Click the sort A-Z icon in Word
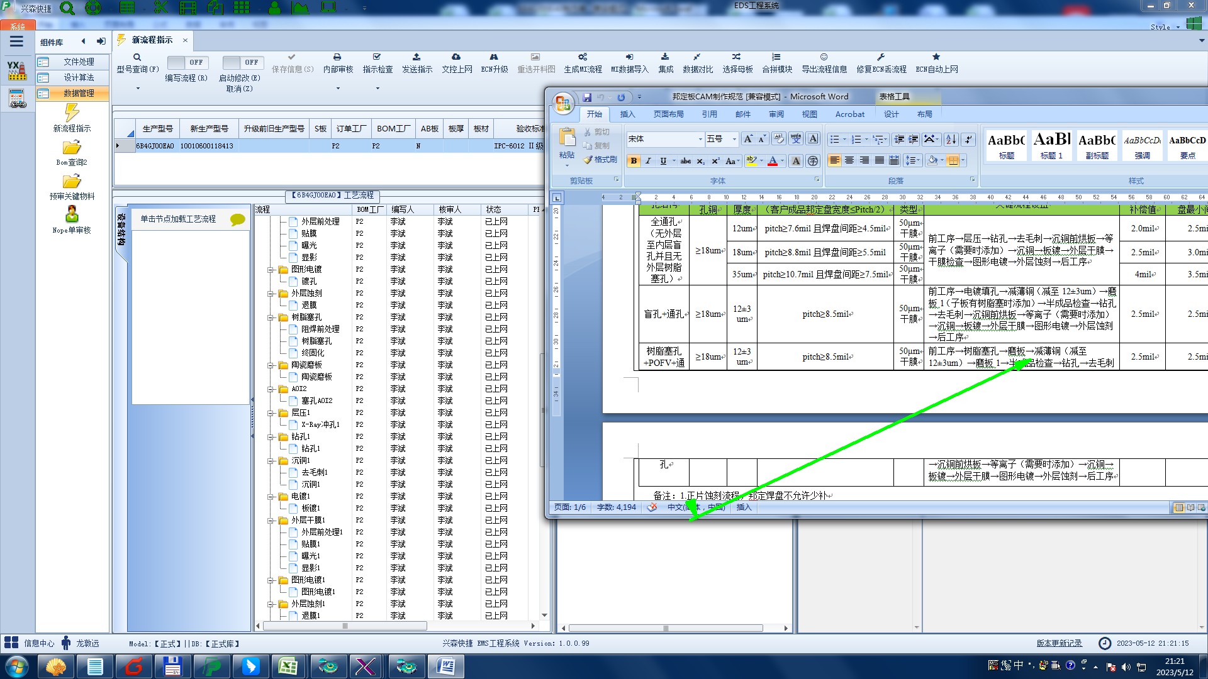1208x679 pixels. 951,140
